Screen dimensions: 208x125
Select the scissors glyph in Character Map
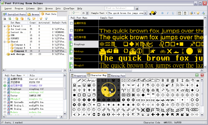click(84, 81)
